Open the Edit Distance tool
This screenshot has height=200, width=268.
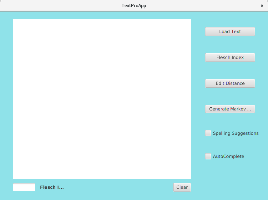click(230, 83)
